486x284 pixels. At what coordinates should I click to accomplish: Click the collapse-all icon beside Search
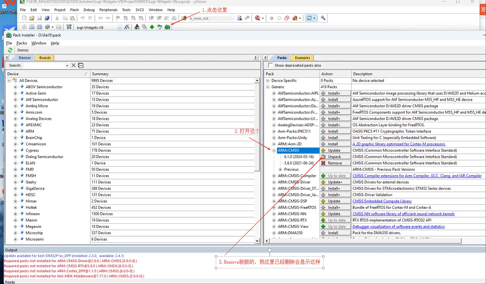(81, 65)
